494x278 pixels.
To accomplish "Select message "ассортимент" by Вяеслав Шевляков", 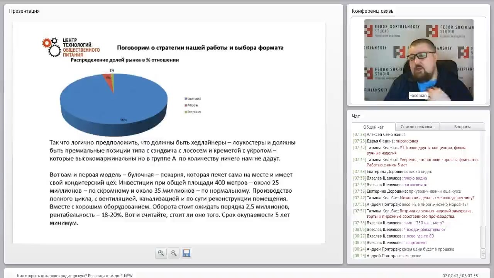I will pyautogui.click(x=415, y=242).
